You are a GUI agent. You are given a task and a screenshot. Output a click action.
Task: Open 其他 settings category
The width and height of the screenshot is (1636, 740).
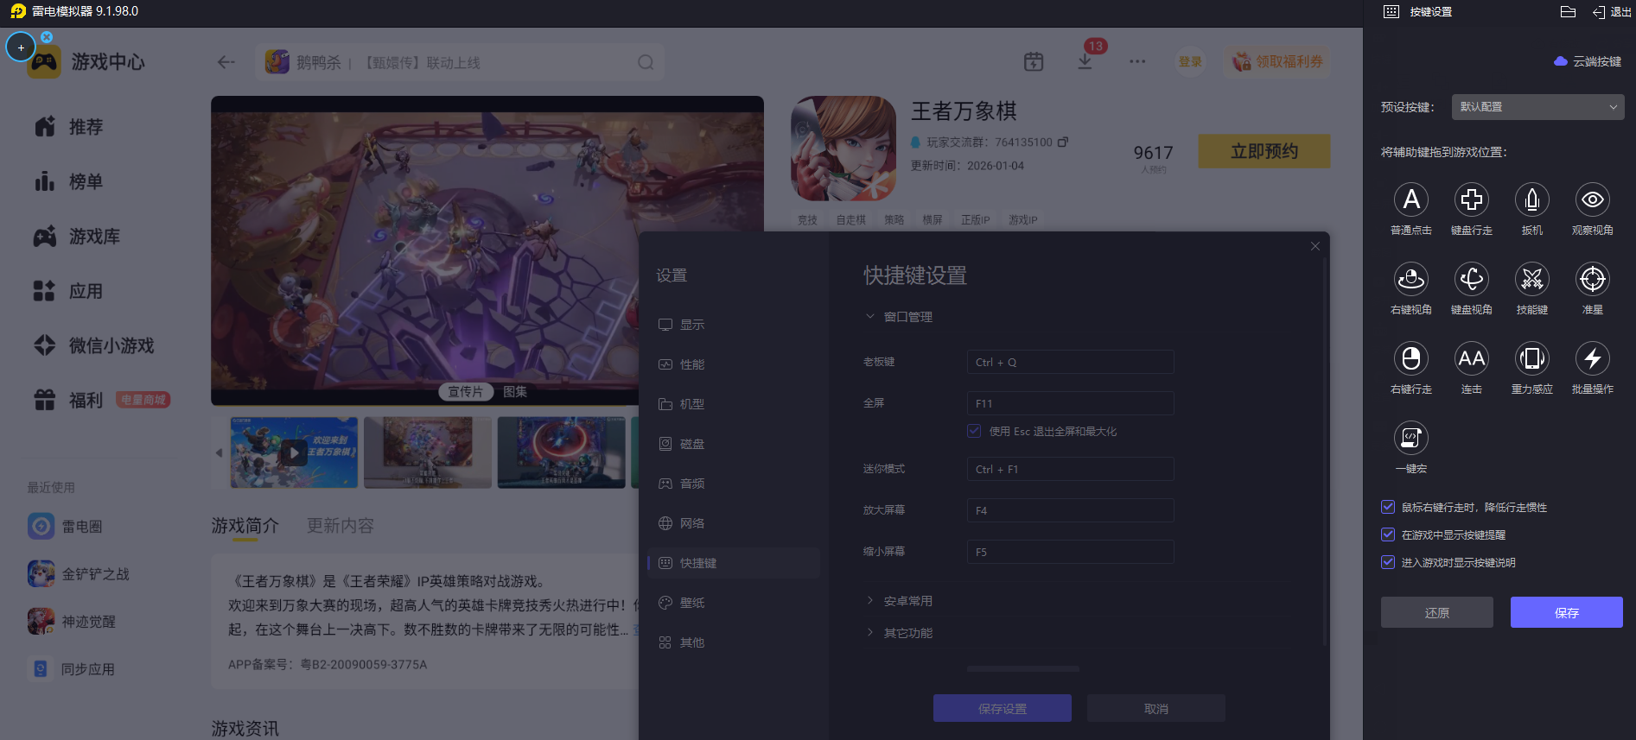coord(734,642)
